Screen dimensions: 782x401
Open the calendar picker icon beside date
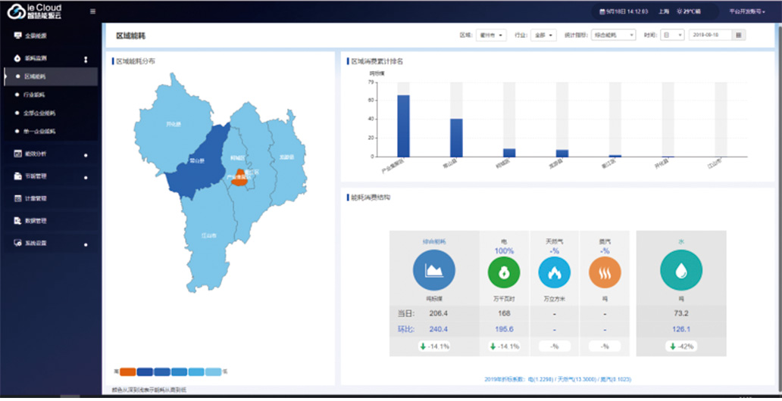(x=739, y=35)
